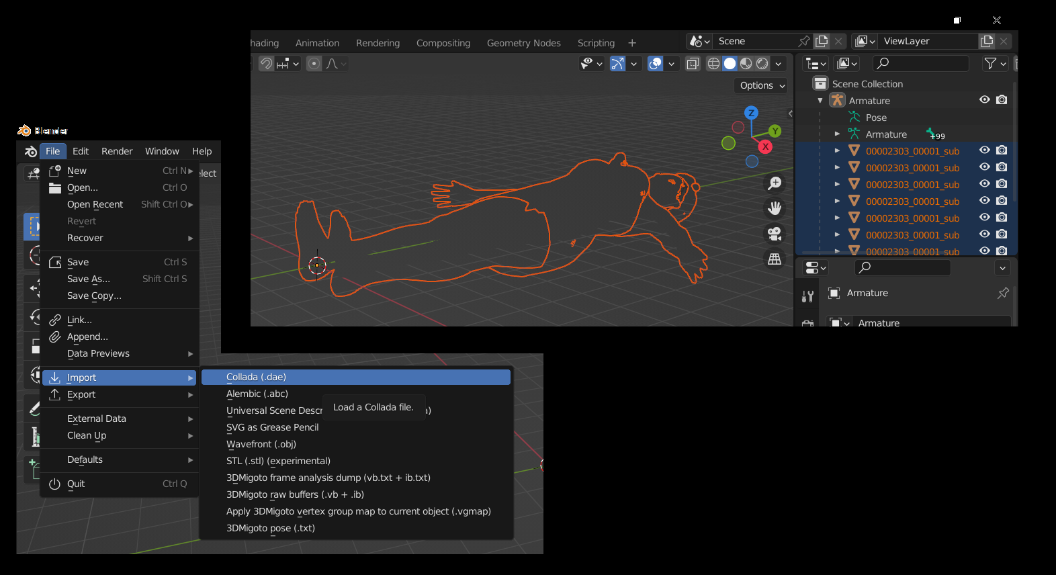Screen dimensions: 1056x575
Task: Open the outliner filter funnel
Action: [x=995, y=63]
